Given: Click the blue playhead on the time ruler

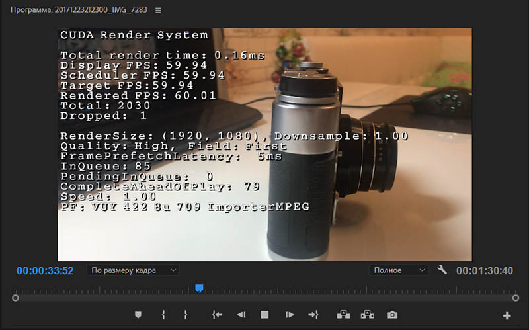Looking at the screenshot, I should click(x=199, y=288).
